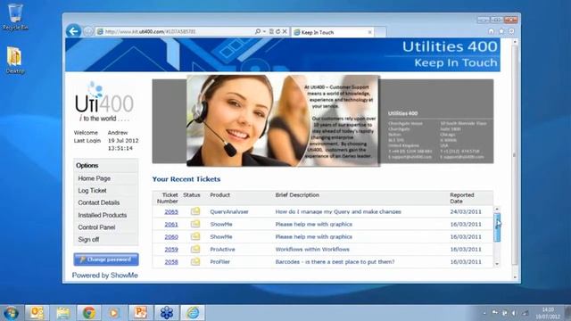Click the '24/03/2011' reported date
571x321 pixels.
pyautogui.click(x=466, y=211)
